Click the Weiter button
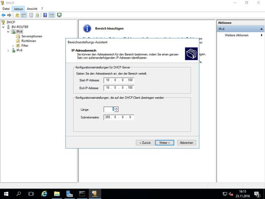The width and height of the screenshot is (265, 199). [x=165, y=143]
